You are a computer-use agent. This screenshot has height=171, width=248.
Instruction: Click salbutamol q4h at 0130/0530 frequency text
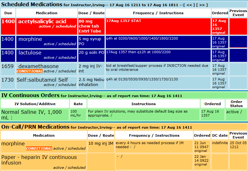[x=142, y=79]
